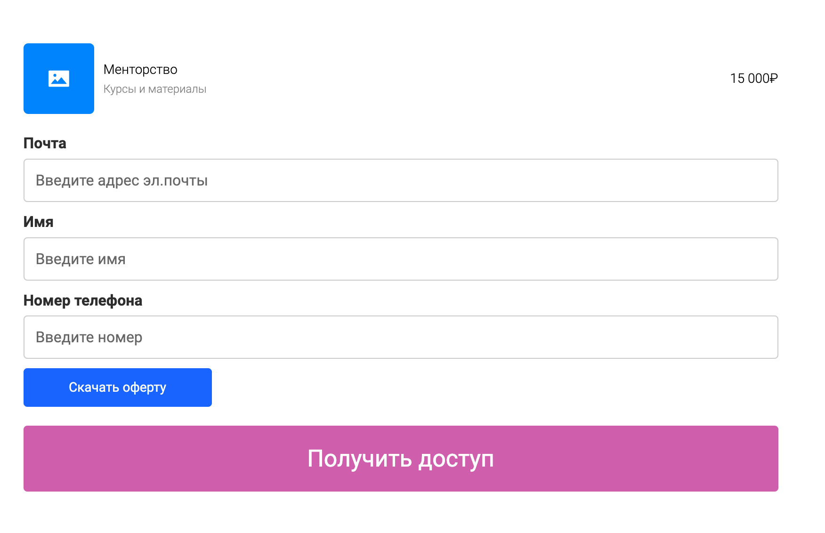Click the word оферту on the blue button
Viewport: 825px width, 533px height.
pyautogui.click(x=144, y=388)
